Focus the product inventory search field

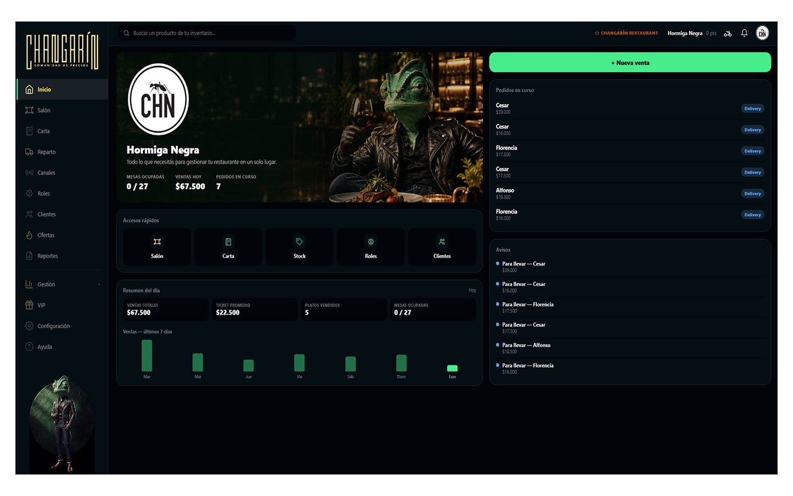point(207,33)
